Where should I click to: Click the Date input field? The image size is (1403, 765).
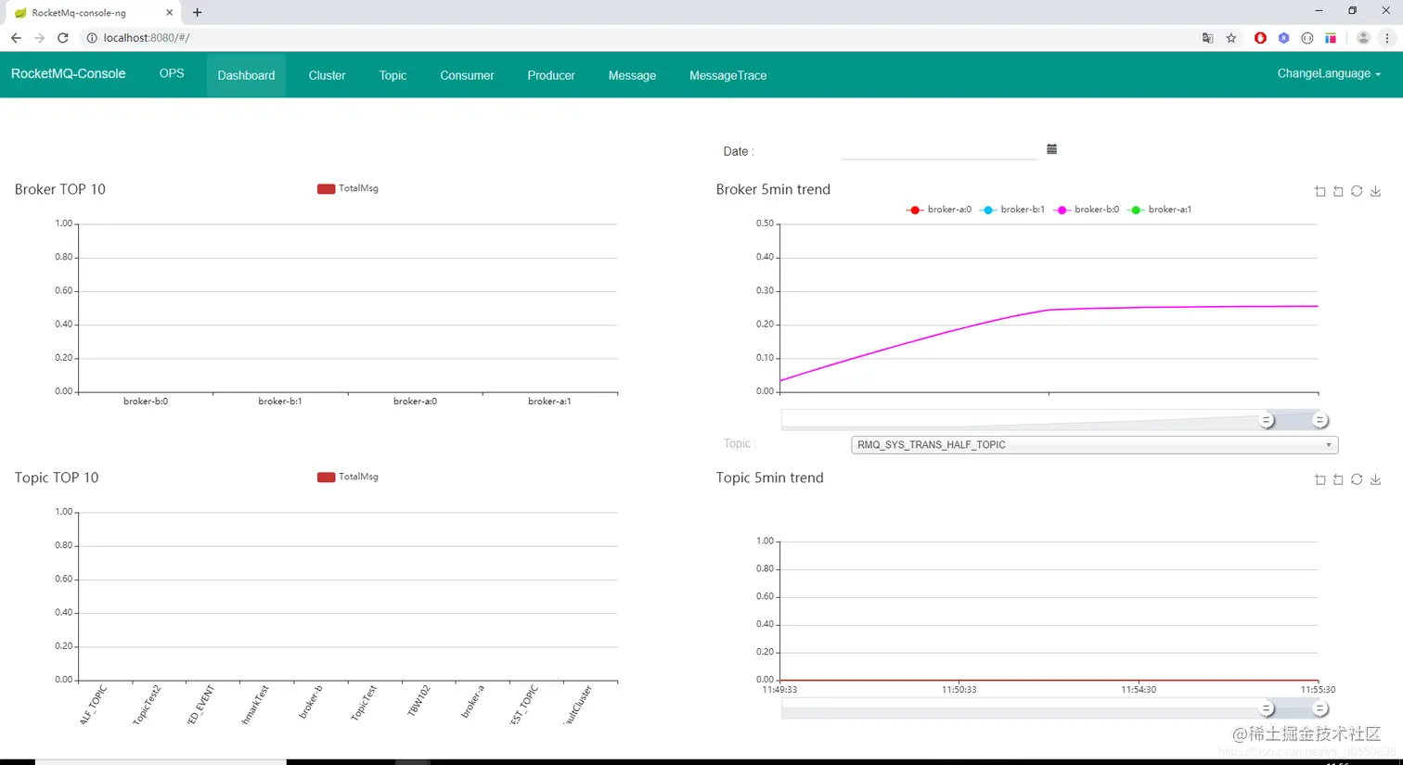(939, 149)
